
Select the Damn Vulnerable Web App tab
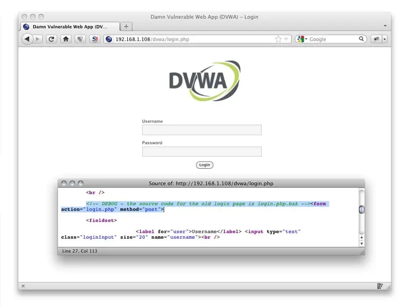(x=70, y=27)
